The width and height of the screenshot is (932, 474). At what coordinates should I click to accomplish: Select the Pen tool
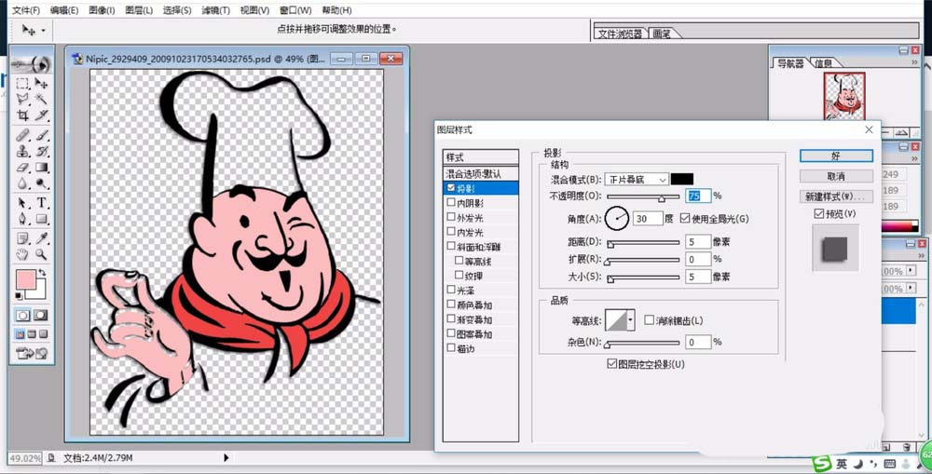[22, 219]
